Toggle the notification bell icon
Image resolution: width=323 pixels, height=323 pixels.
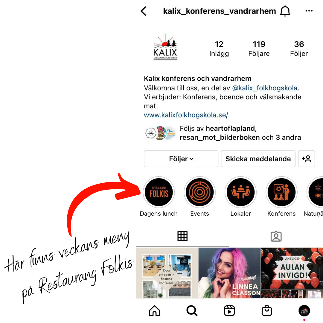tap(285, 11)
